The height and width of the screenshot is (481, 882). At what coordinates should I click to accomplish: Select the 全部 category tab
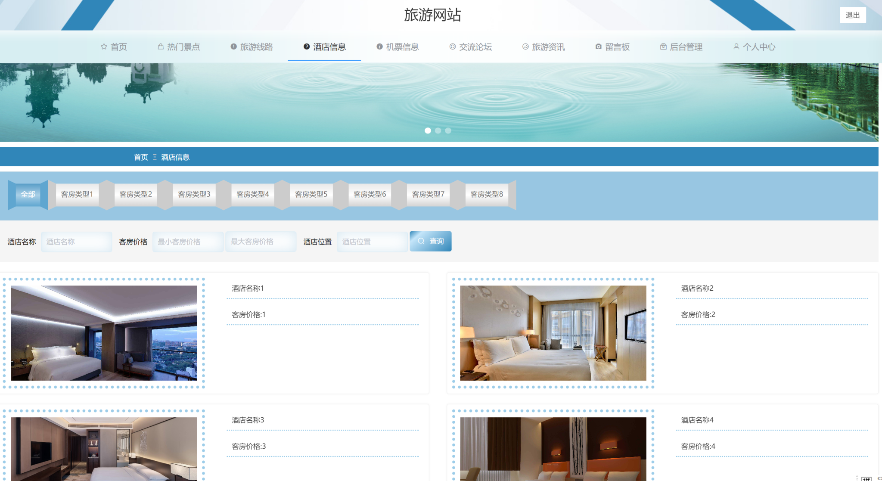click(x=28, y=194)
